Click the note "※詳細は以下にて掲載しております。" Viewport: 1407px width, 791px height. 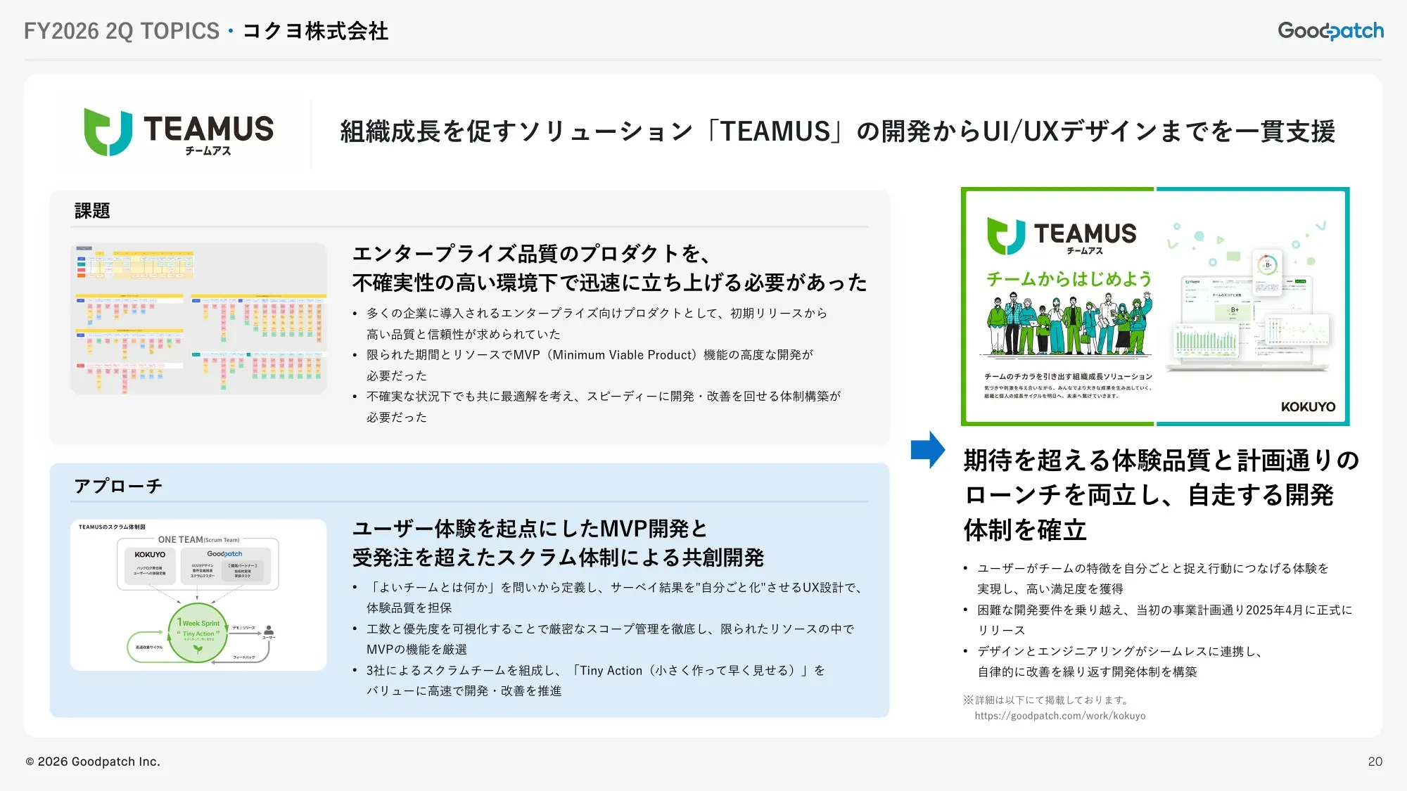pos(1048,700)
